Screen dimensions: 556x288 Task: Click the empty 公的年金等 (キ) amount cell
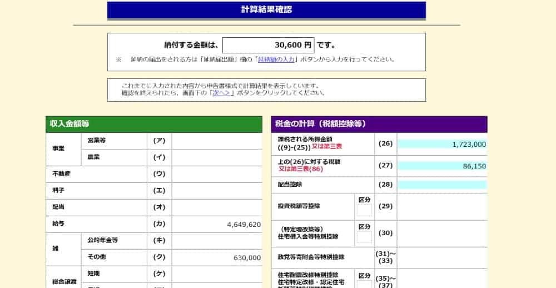pyautogui.click(x=217, y=241)
